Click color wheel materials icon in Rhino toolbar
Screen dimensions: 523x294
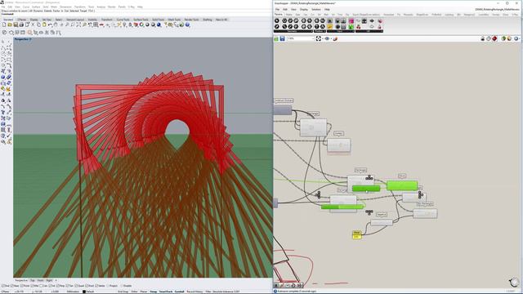point(141,24)
